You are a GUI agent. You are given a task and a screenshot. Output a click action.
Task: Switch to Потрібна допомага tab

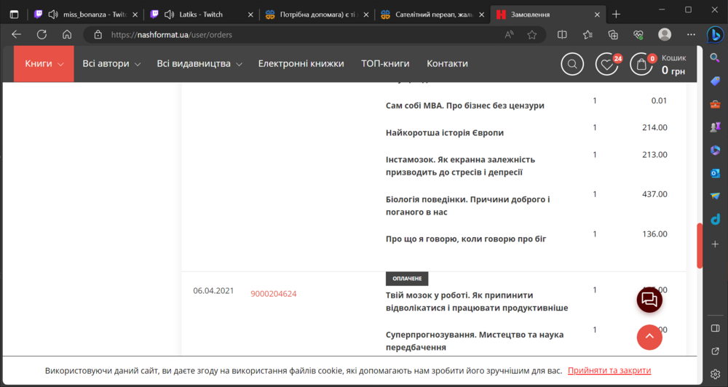coord(317,15)
